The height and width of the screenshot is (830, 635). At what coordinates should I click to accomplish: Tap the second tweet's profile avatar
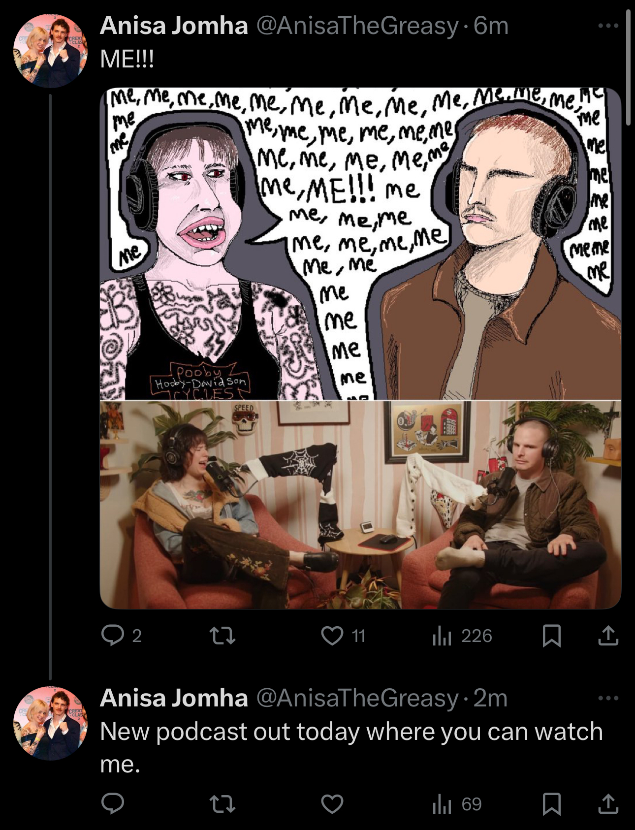point(50,723)
